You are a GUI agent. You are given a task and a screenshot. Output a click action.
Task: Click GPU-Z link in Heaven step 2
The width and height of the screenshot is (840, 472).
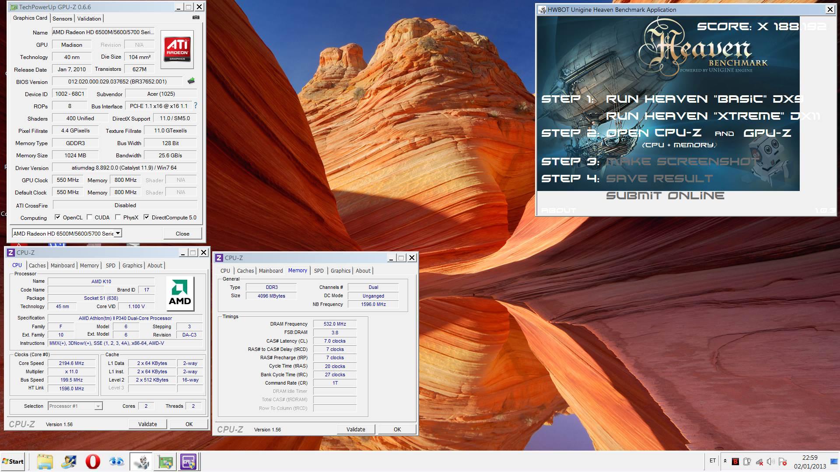(x=767, y=133)
